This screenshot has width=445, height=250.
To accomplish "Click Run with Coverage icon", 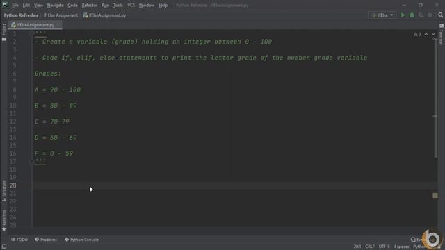I will point(421,15).
